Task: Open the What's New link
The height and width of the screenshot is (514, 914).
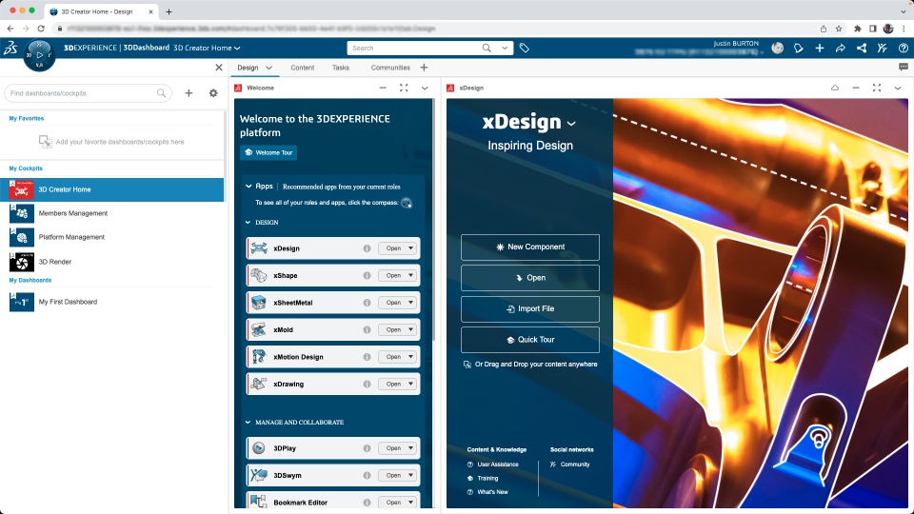Action: [x=492, y=492]
